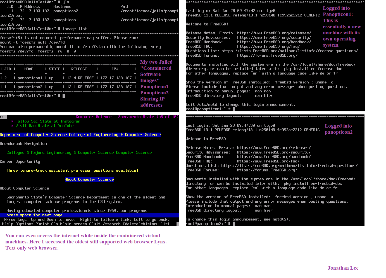Click the NAME column header in jail table
The image size is (386, 278).
pos(29,69)
